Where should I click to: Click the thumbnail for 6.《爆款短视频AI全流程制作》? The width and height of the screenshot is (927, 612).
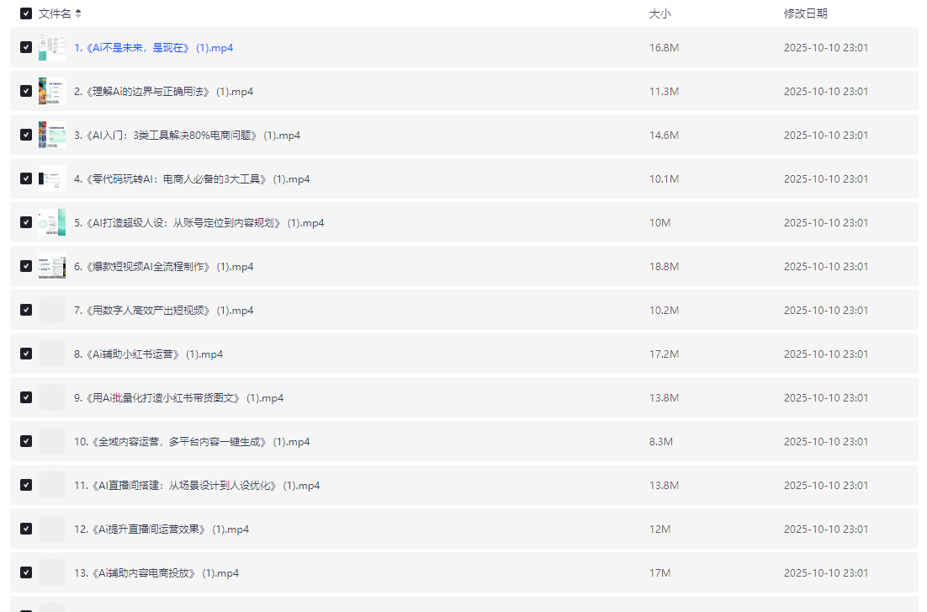coord(52,266)
